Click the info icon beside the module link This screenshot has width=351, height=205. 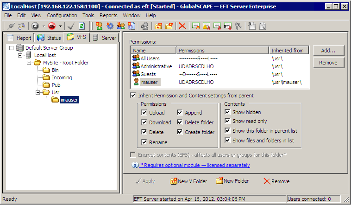(135, 165)
